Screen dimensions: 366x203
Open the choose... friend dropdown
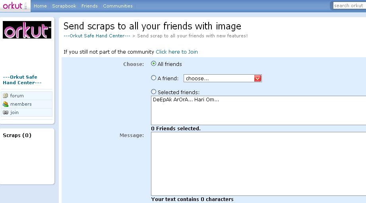pos(223,78)
